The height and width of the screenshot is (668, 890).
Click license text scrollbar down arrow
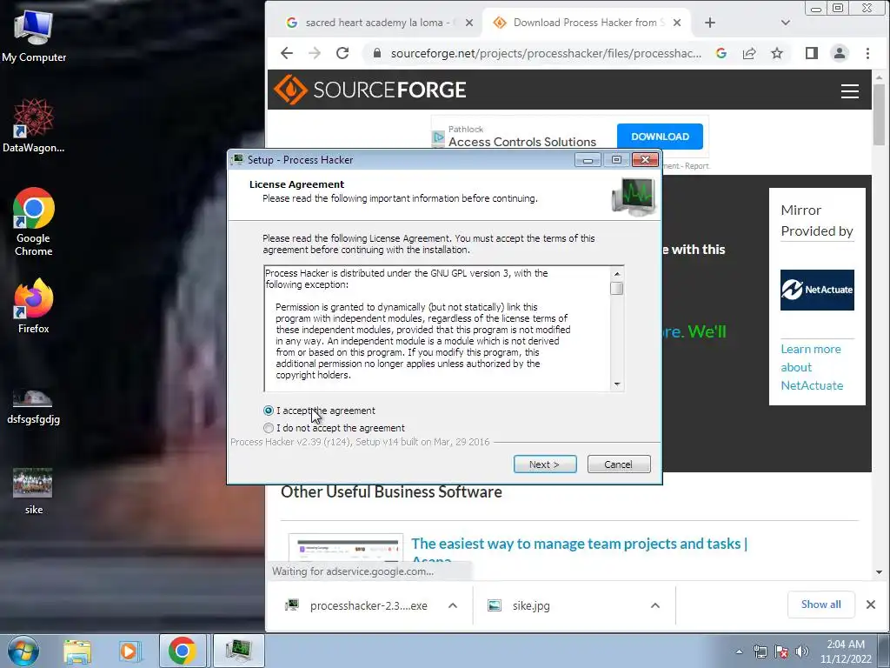617,384
